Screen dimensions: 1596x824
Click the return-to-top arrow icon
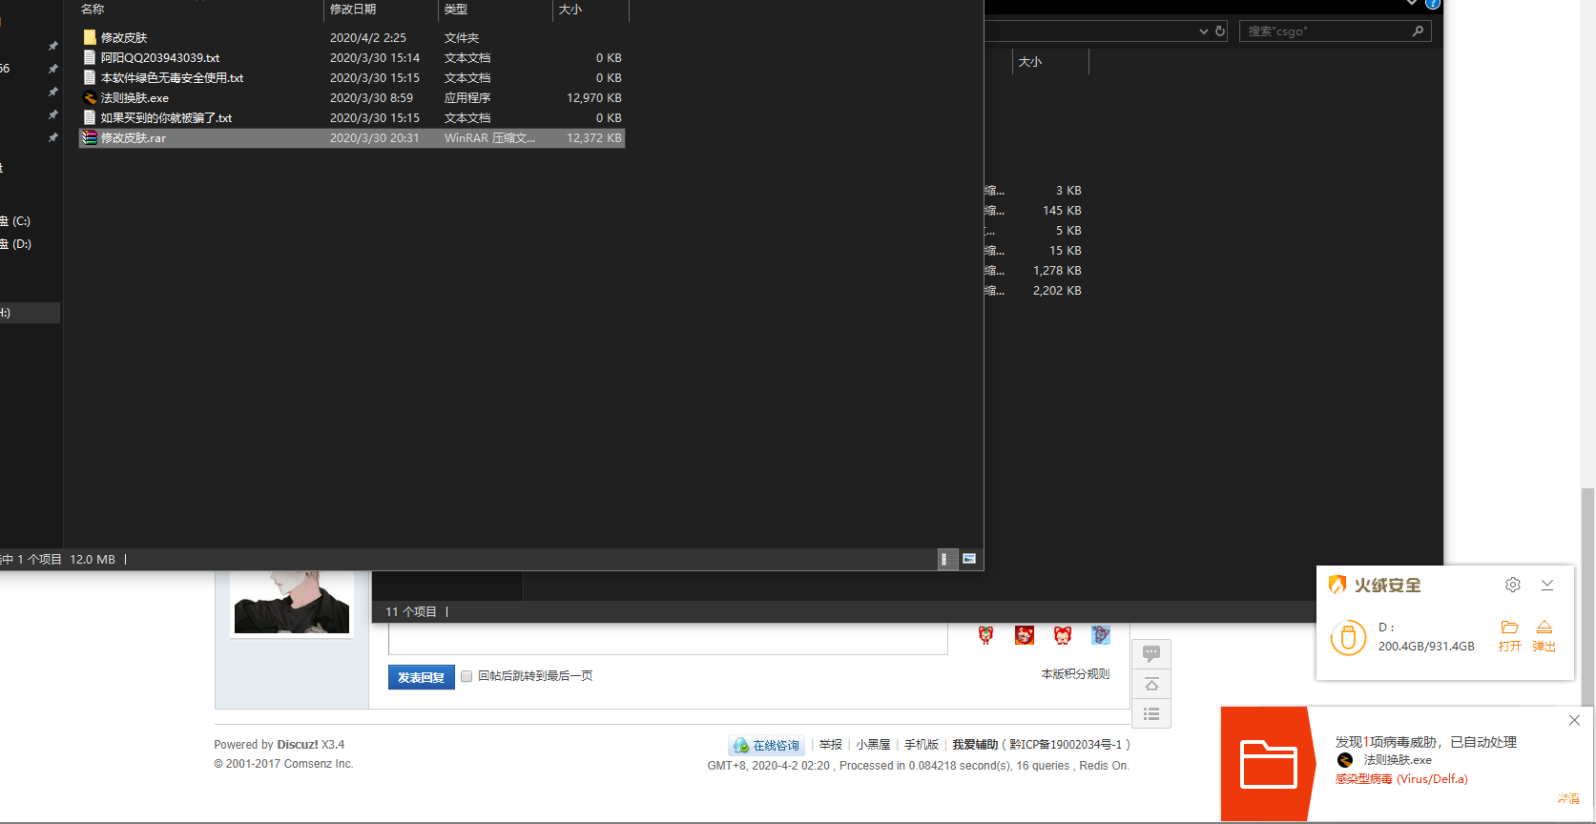(1151, 684)
